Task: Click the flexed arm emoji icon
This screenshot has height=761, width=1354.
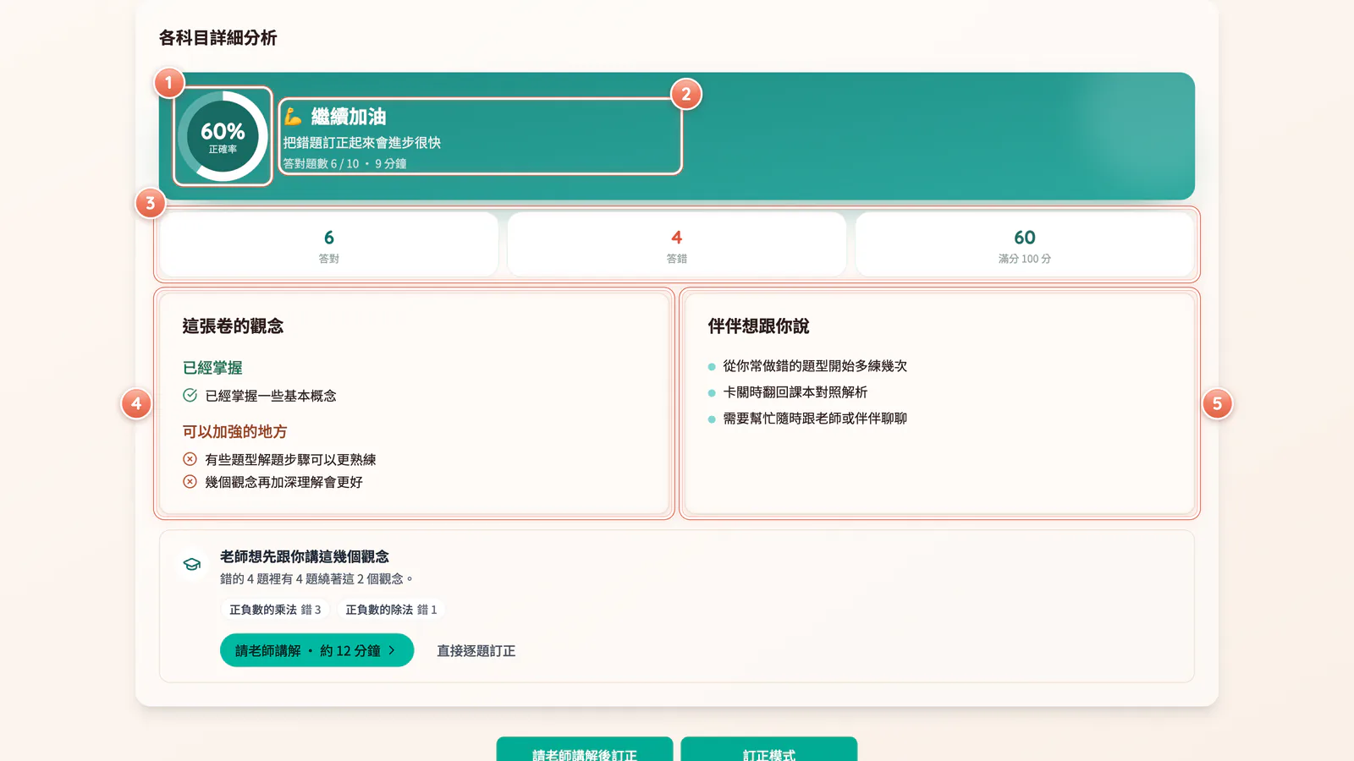Action: pyautogui.click(x=293, y=117)
